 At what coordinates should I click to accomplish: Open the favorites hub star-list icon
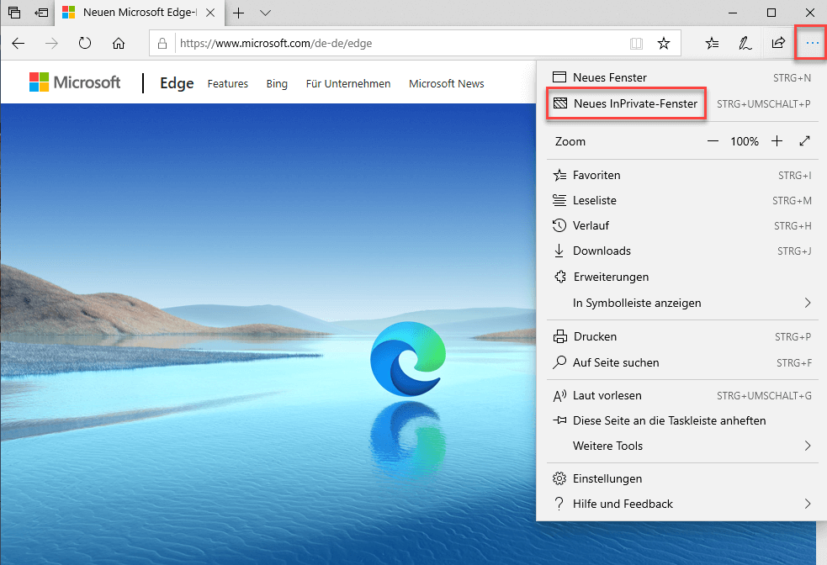[712, 43]
